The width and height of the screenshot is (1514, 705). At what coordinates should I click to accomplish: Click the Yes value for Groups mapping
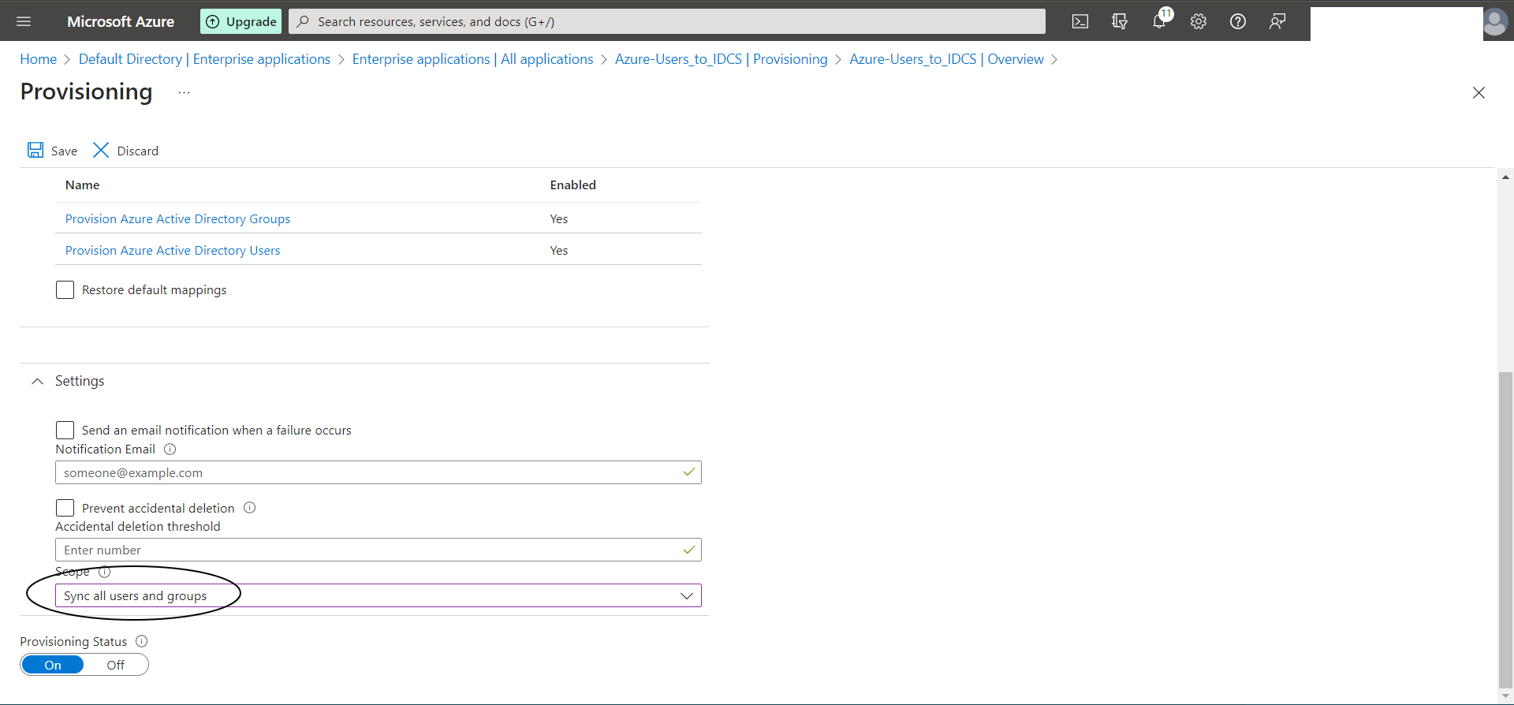[x=559, y=218]
